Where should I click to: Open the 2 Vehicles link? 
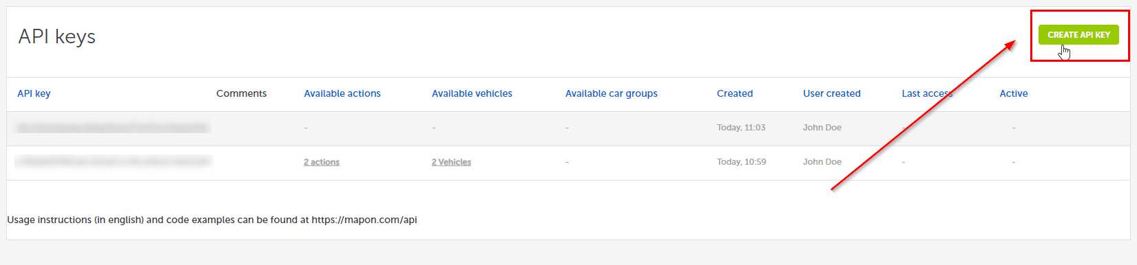coord(451,162)
